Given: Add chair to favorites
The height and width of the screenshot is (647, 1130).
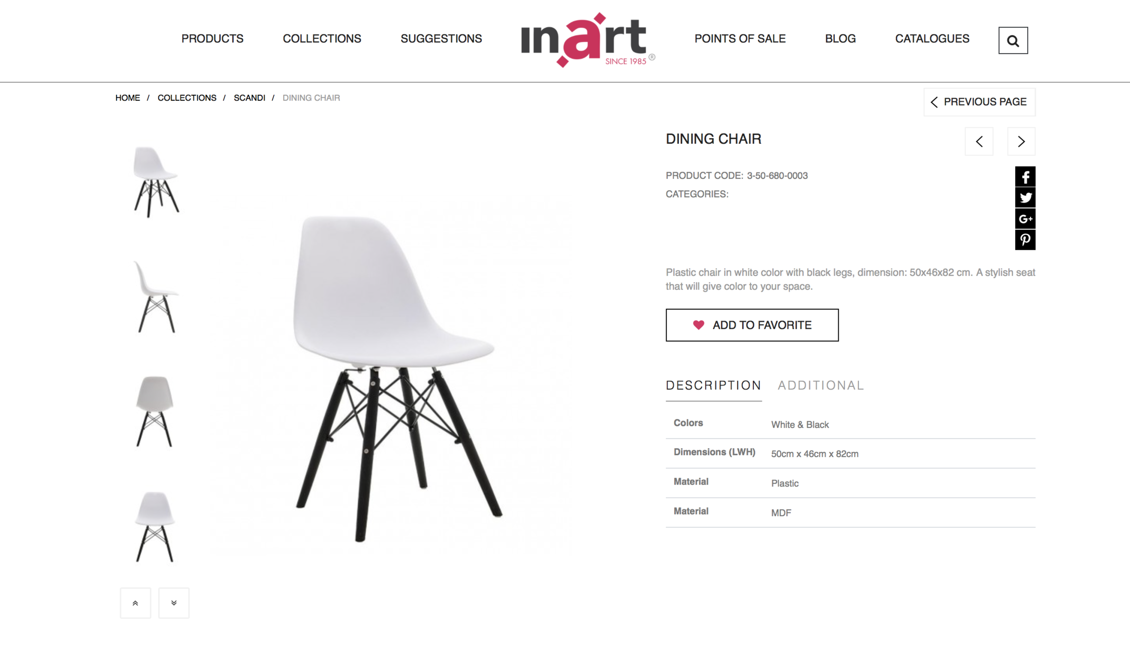Looking at the screenshot, I should pos(752,325).
